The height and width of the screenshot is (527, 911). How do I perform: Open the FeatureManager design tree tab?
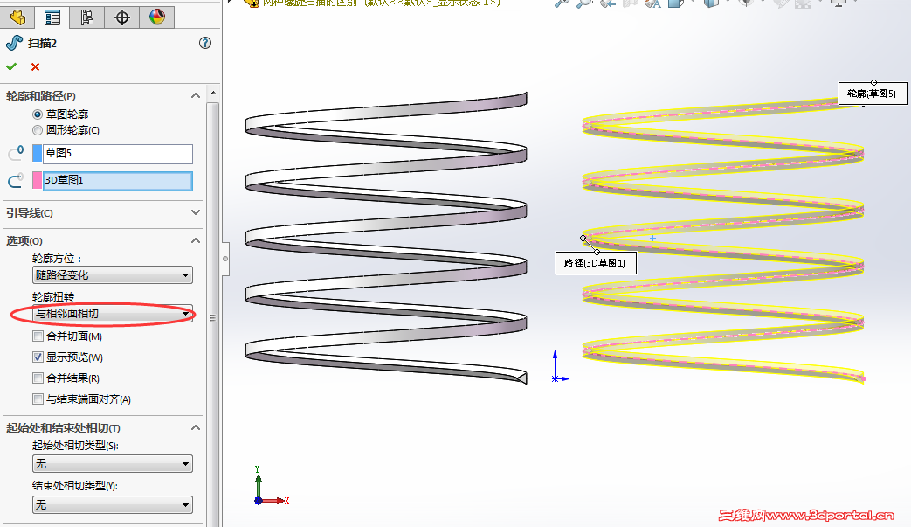point(17,17)
